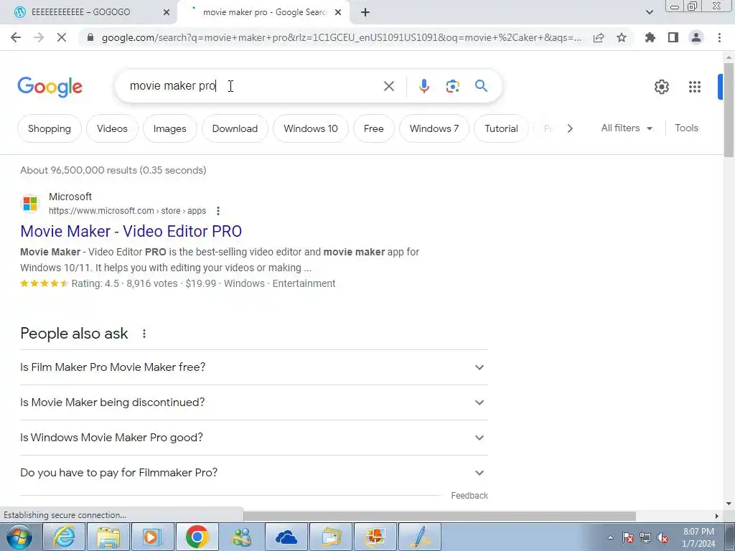Screen dimensions: 735x551
Task: Expand 'Is Film Maker Pro Movie Maker free?'
Action: [x=253, y=367]
